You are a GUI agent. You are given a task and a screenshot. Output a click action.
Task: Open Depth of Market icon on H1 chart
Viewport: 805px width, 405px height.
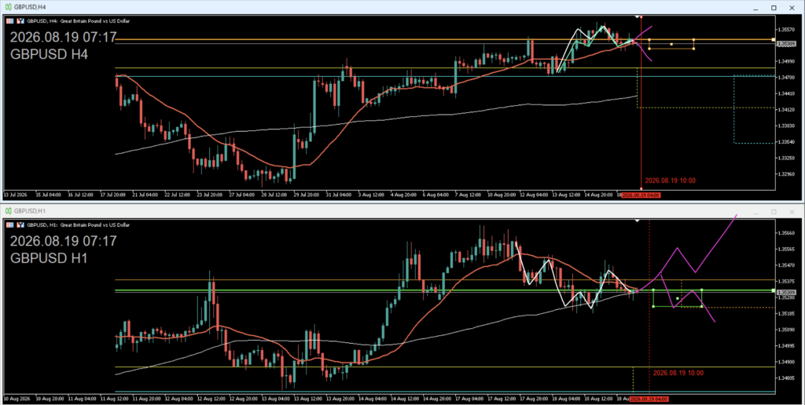pyautogui.click(x=20, y=224)
